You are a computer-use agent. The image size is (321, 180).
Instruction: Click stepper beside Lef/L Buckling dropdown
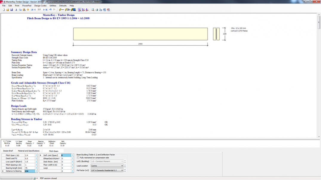(125, 162)
